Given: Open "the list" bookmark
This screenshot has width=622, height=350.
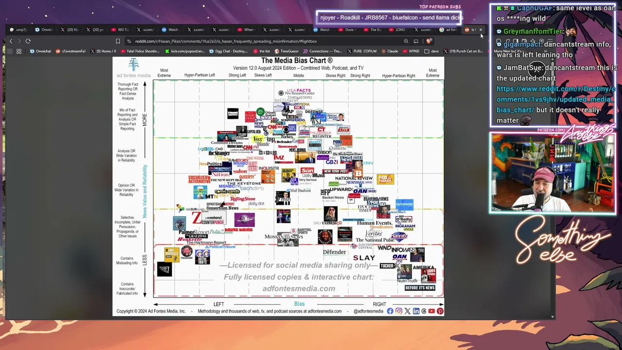Looking at the screenshot, I should [261, 51].
